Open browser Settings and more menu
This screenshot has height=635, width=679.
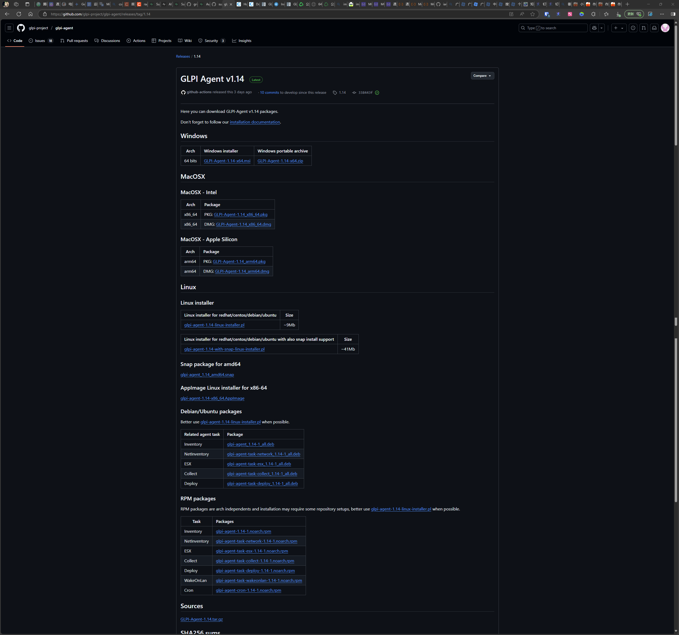click(x=662, y=14)
